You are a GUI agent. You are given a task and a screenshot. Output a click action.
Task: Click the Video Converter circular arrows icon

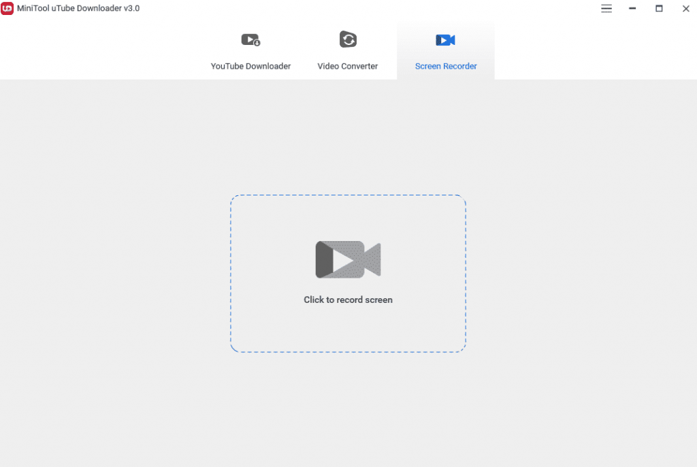click(x=347, y=39)
